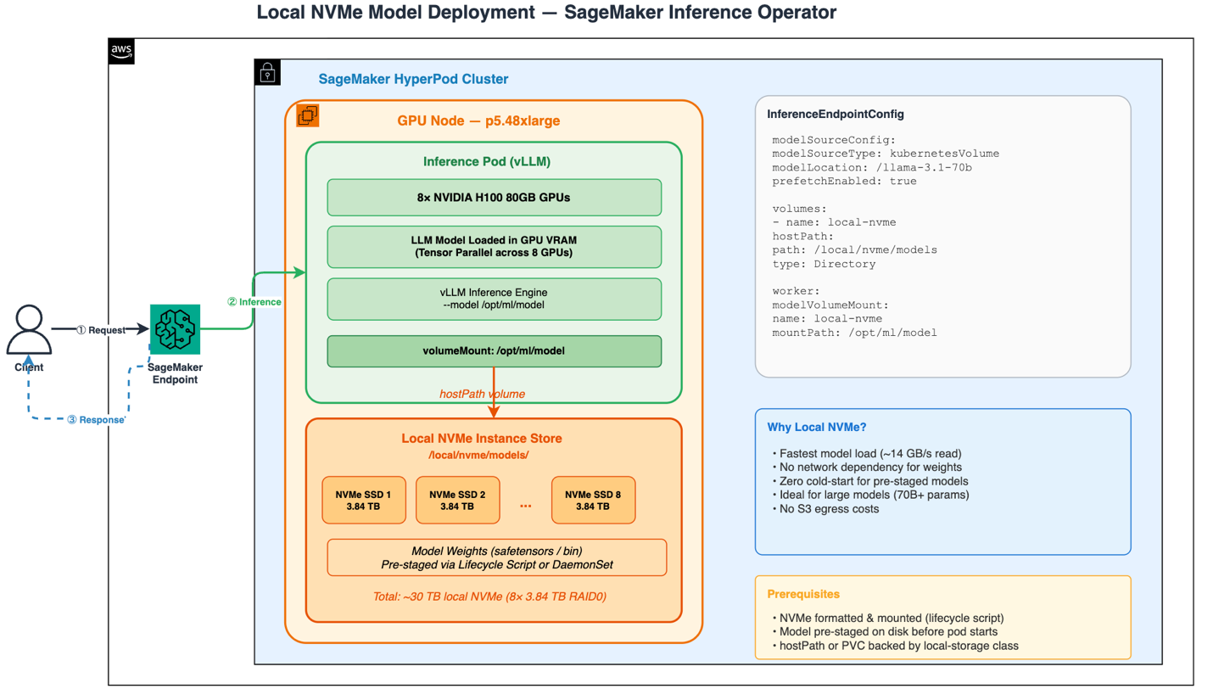Click the ② Inference label
The height and width of the screenshot is (700, 1213).
[254, 301]
